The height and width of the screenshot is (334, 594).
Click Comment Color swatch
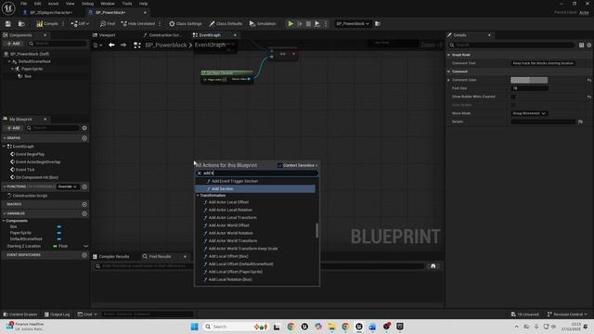(529, 80)
